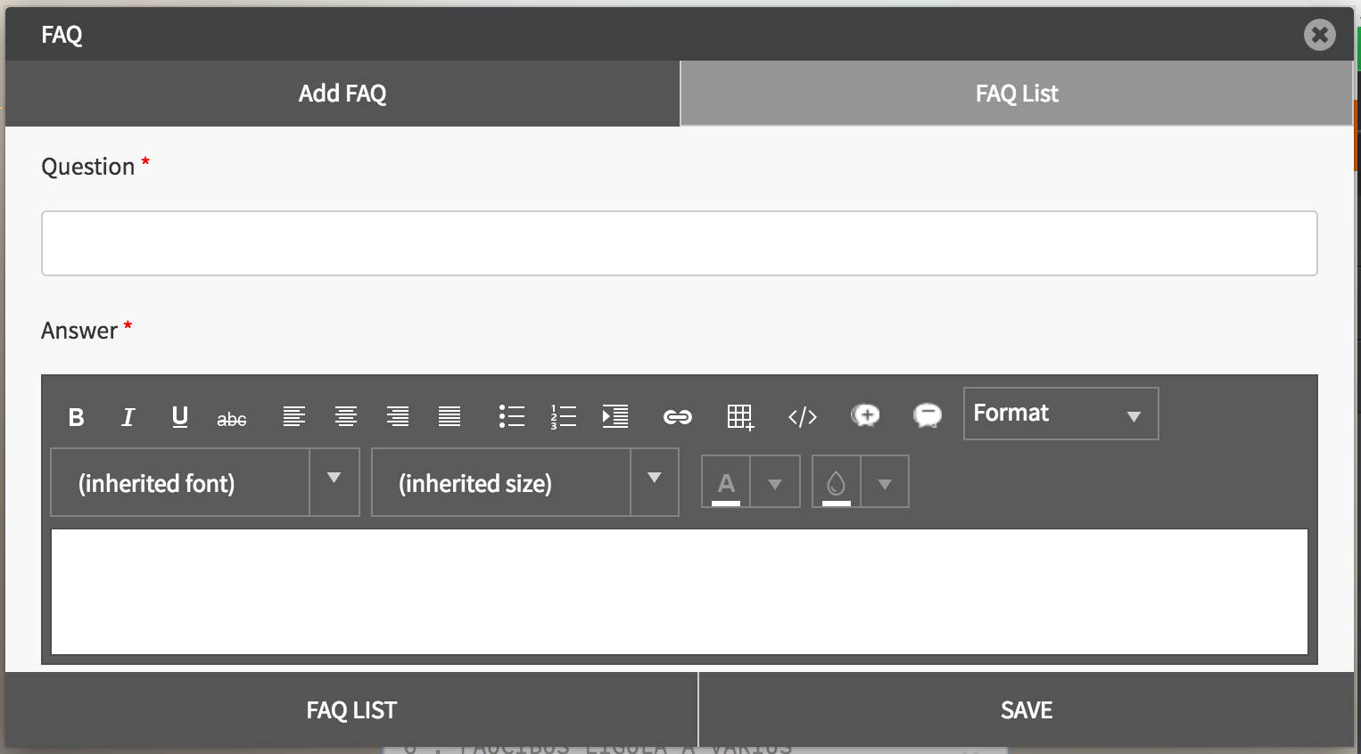Create a table in the editor
The height and width of the screenshot is (754, 1361).
pos(739,416)
